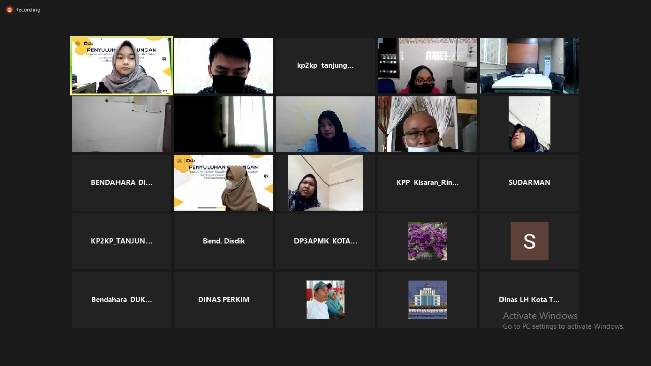
Task: Click the red Recording indicator icon
Action: point(9,10)
